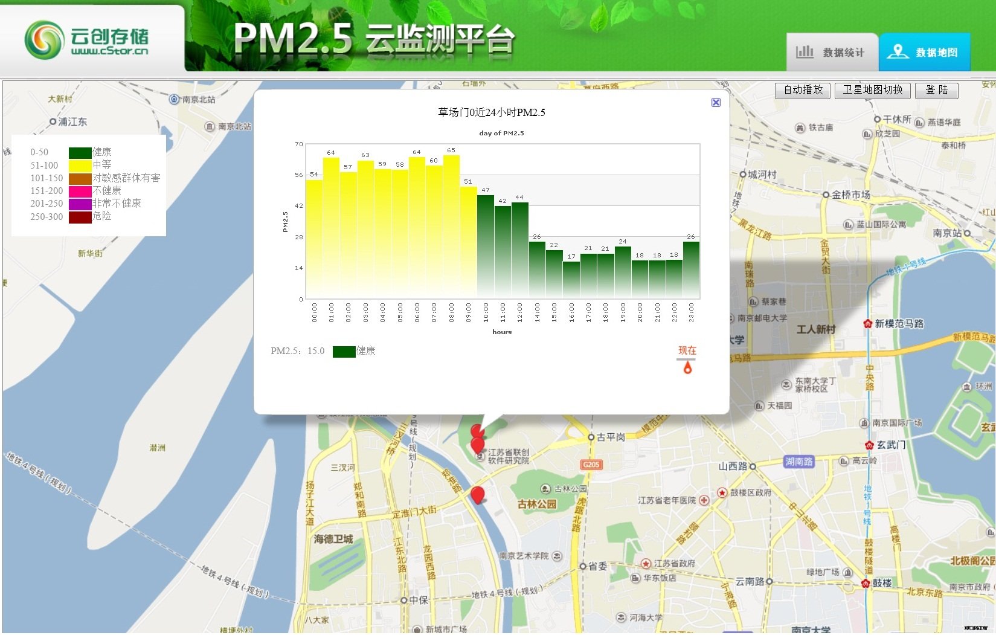Image resolution: width=996 pixels, height=635 pixels.
Task: Click the green swatch beside PM2.5: 15.0
Action: [x=344, y=352]
